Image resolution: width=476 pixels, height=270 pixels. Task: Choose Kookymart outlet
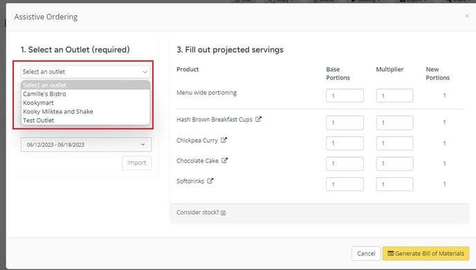[86, 102]
